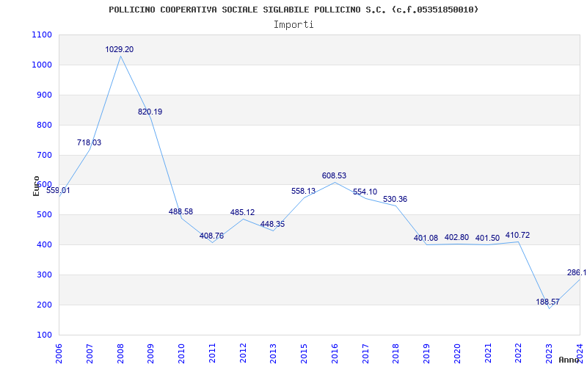Select the 188.57 data label
587x367 pixels.
[x=547, y=302]
